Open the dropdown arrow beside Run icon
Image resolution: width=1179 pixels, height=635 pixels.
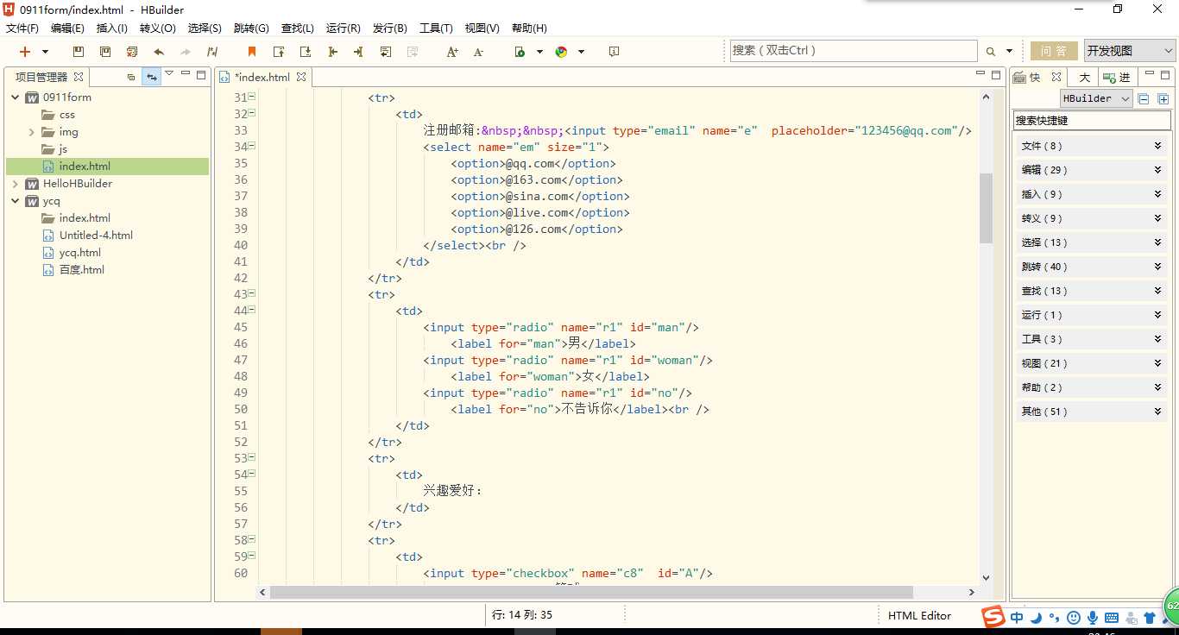[539, 52]
